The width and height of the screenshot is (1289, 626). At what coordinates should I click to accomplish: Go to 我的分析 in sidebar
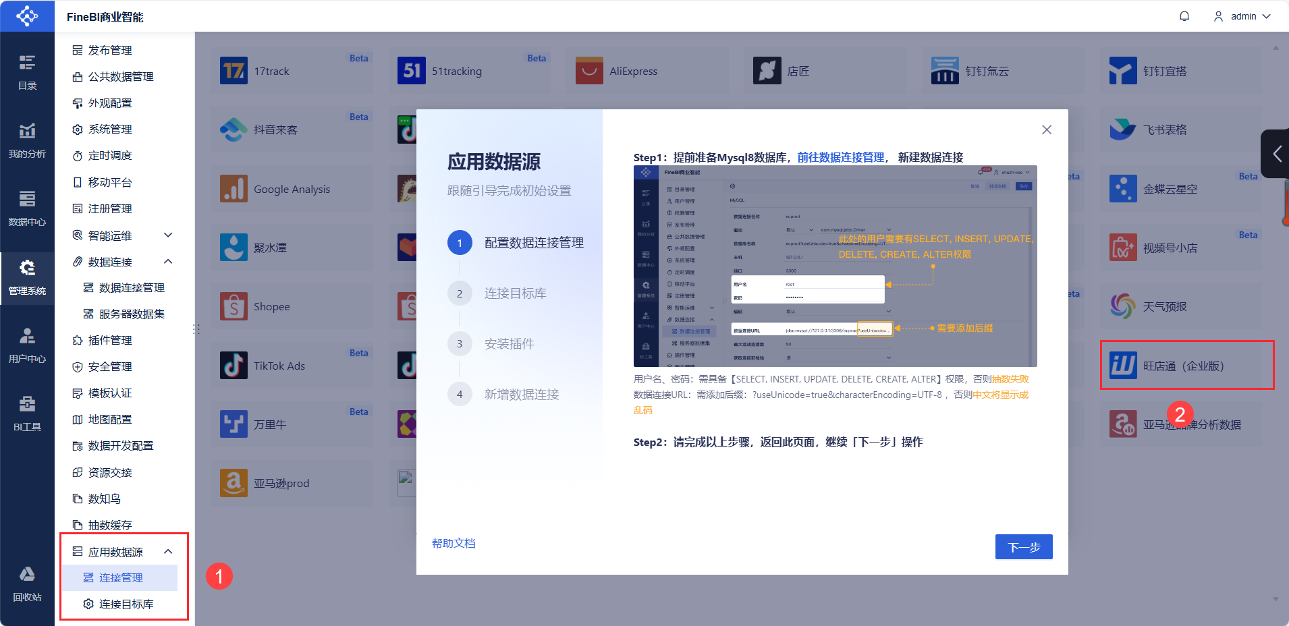pos(27,140)
